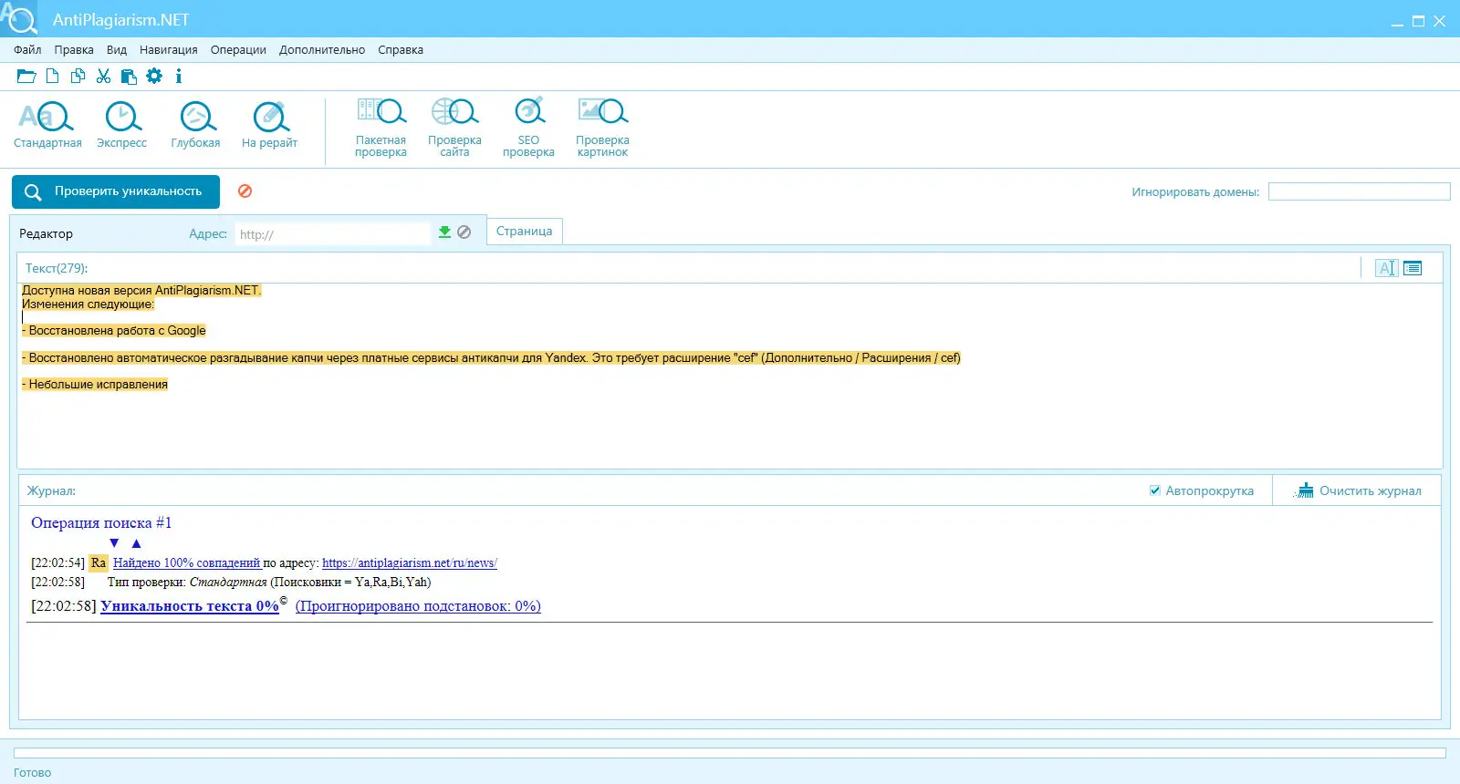Image resolution: width=1460 pixels, height=784 pixels.
Task: Click red cancel icon beside check button
Action: coord(245,191)
